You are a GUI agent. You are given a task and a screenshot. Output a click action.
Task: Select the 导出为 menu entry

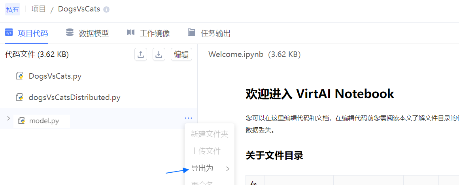tap(202, 168)
